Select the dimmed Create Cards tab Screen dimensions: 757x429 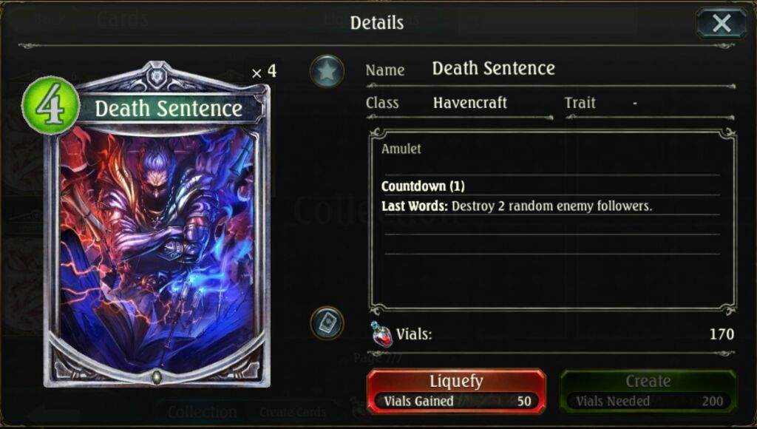pos(293,412)
